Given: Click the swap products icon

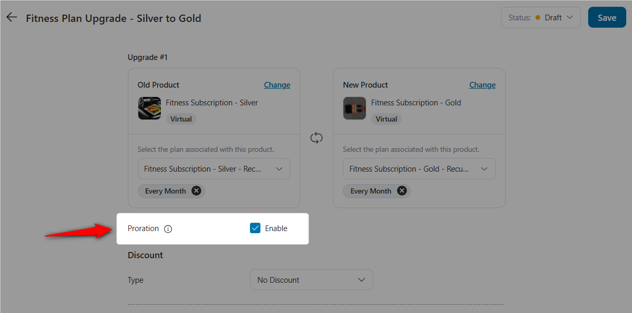Looking at the screenshot, I should [316, 138].
